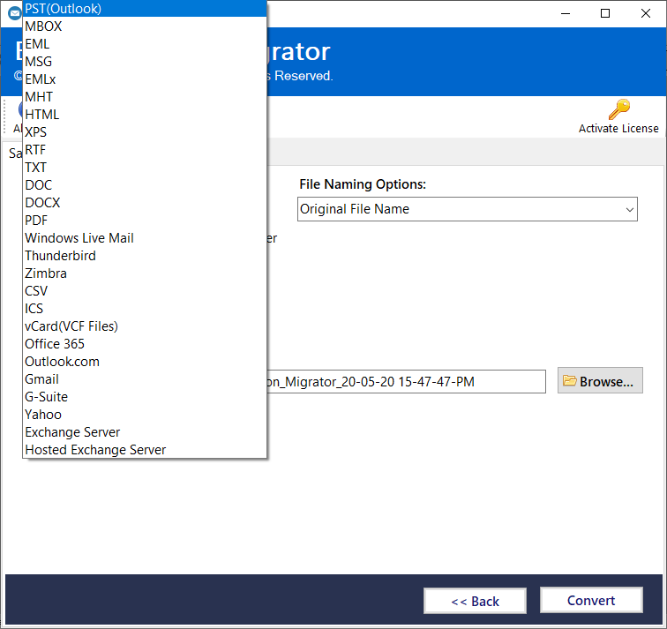Screen dimensions: 667x629
Task: Select MSG output format
Action: click(145, 62)
